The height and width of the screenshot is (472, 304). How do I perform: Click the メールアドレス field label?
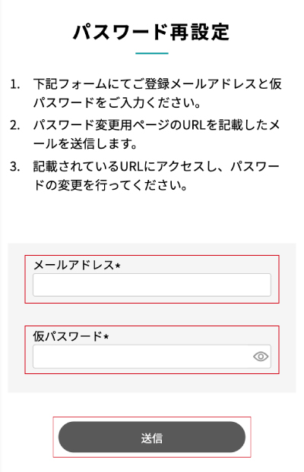[x=74, y=265]
